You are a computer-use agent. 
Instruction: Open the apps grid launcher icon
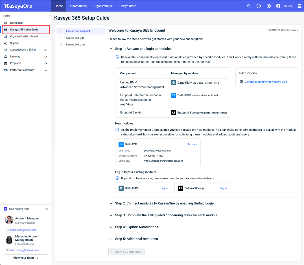299,6
